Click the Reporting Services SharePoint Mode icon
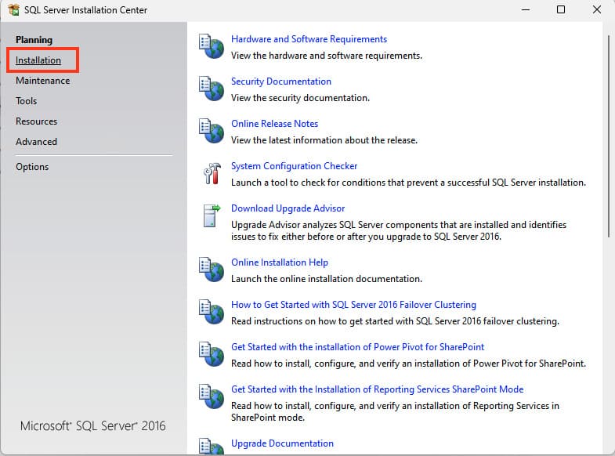 coord(210,396)
